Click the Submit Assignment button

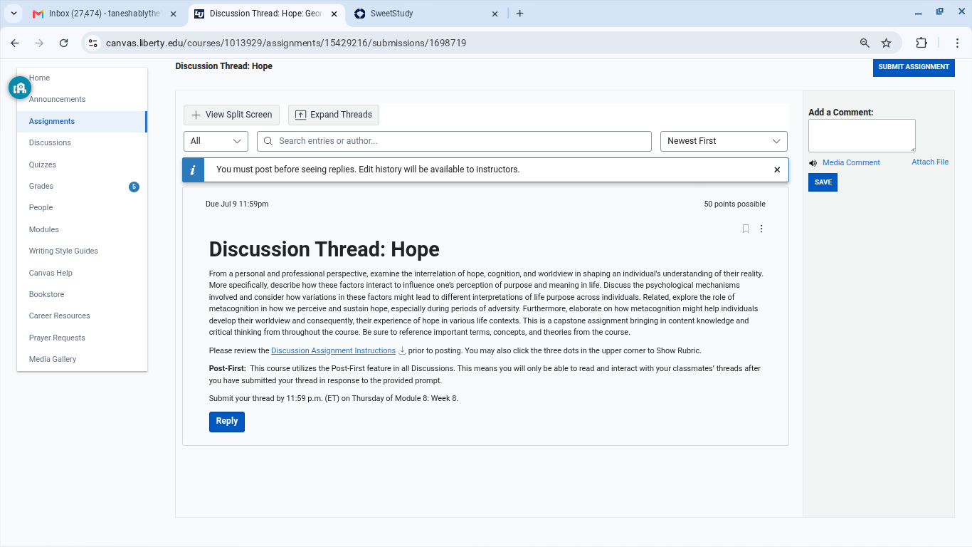914,67
